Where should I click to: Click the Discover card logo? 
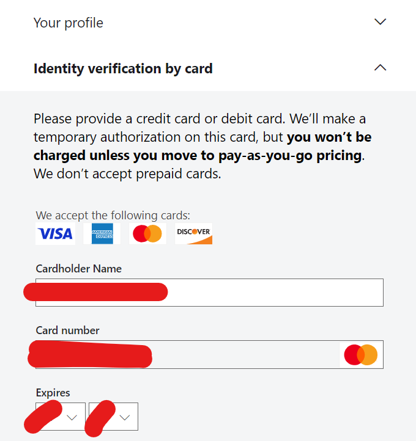point(193,234)
